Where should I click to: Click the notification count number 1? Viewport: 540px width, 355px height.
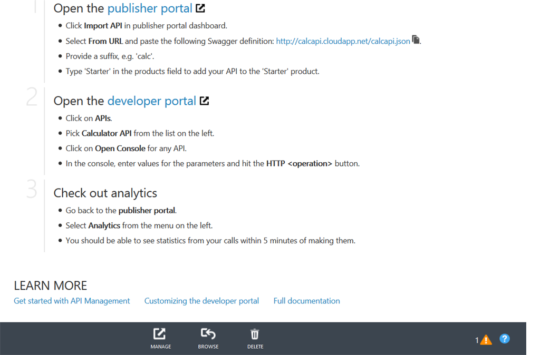[x=477, y=340]
